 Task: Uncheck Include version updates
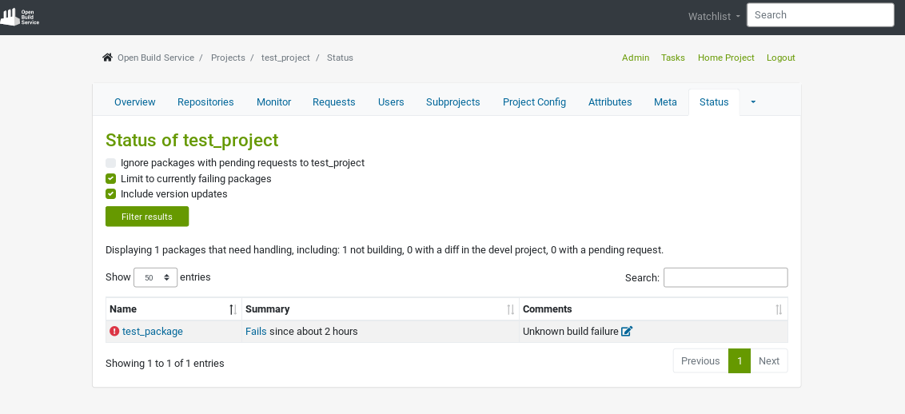111,193
